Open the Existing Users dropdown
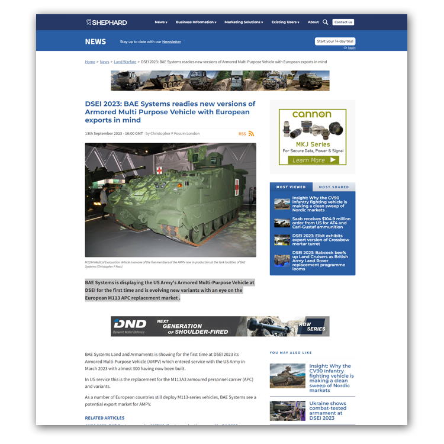This screenshot has width=444, height=444. click(285, 22)
